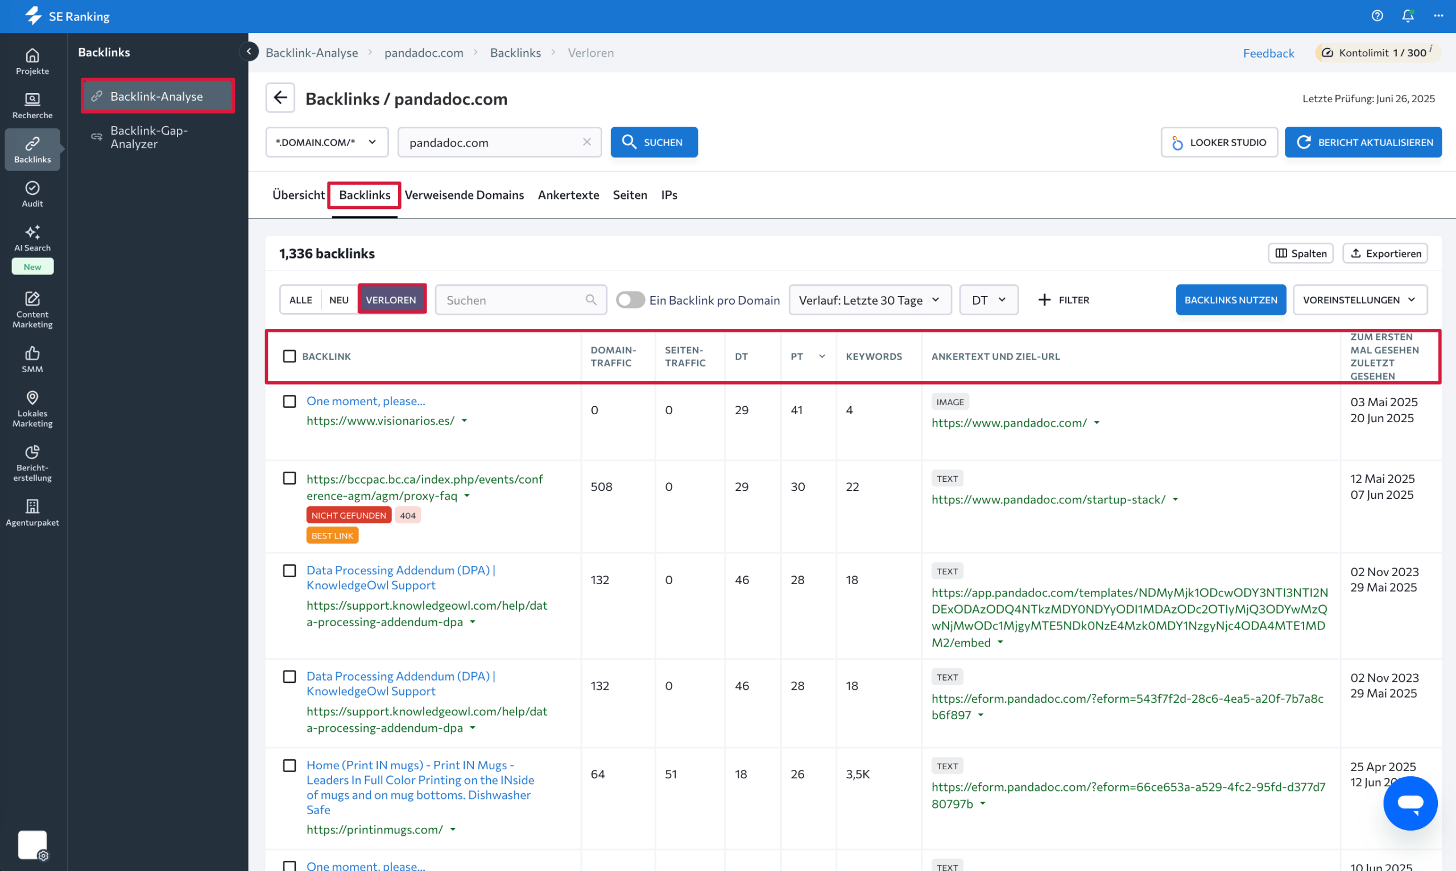Open the Verlauf: Letzte 30 Tage dropdown
Viewport: 1456px width, 871px height.
tap(869, 300)
